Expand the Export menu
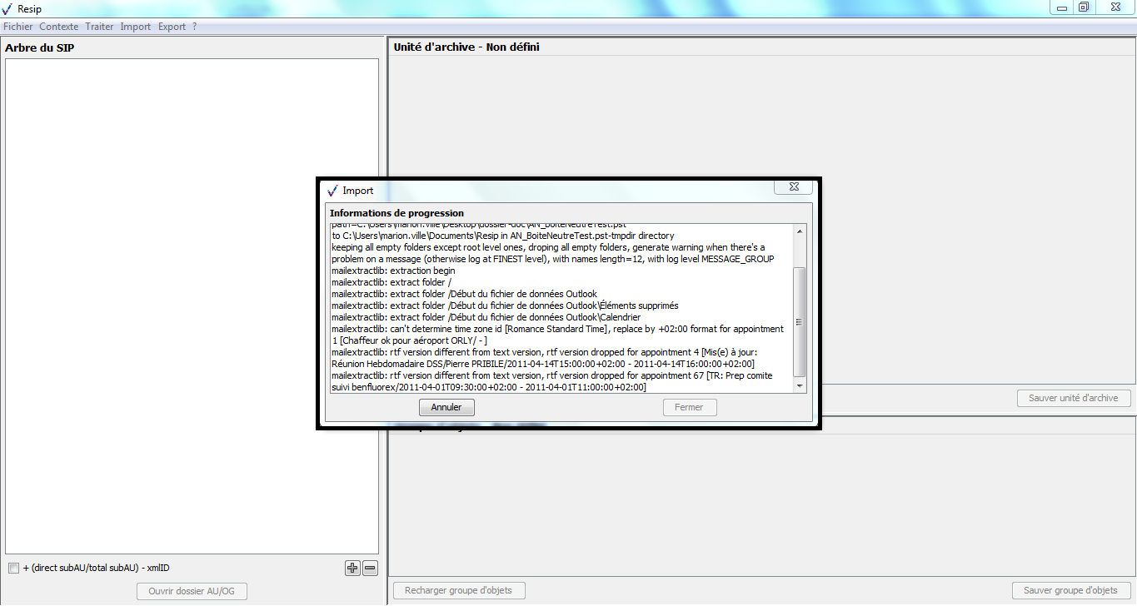 pyautogui.click(x=172, y=27)
